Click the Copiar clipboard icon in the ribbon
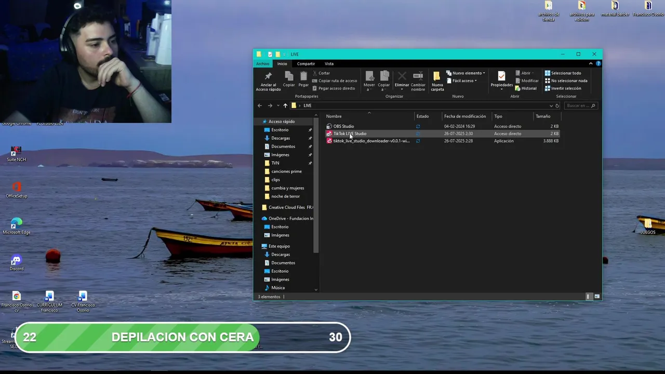 [x=289, y=76]
